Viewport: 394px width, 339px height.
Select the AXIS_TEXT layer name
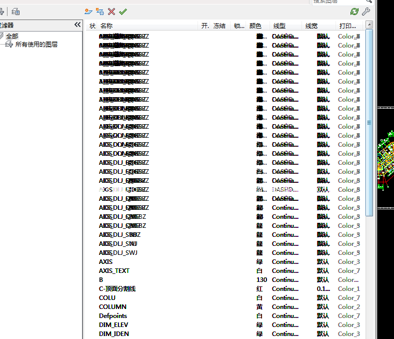[114, 271]
